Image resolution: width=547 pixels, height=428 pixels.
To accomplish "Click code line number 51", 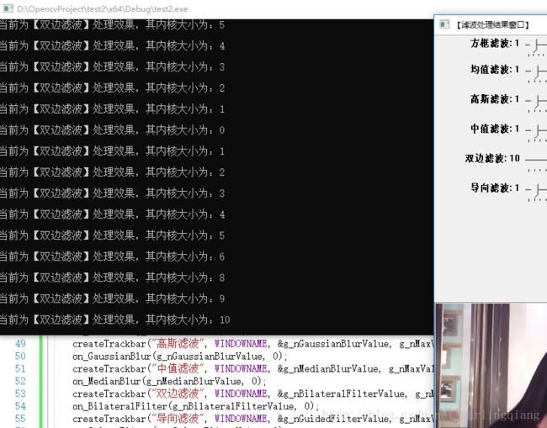I will 20,368.
